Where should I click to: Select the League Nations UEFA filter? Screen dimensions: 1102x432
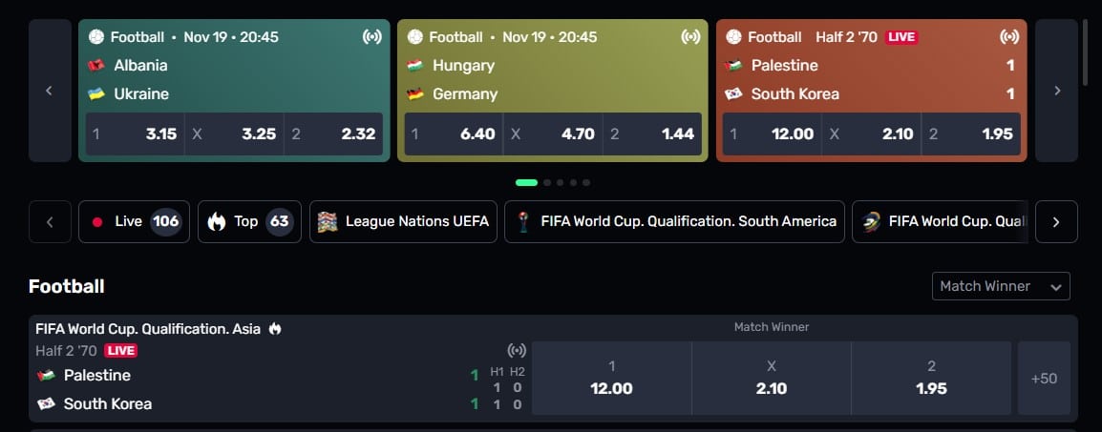pyautogui.click(x=403, y=222)
